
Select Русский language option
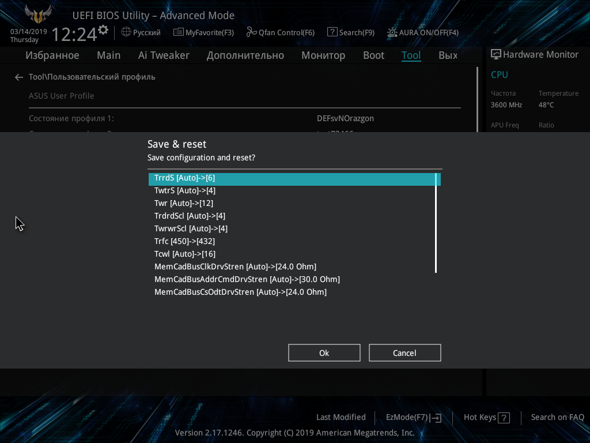coord(147,33)
